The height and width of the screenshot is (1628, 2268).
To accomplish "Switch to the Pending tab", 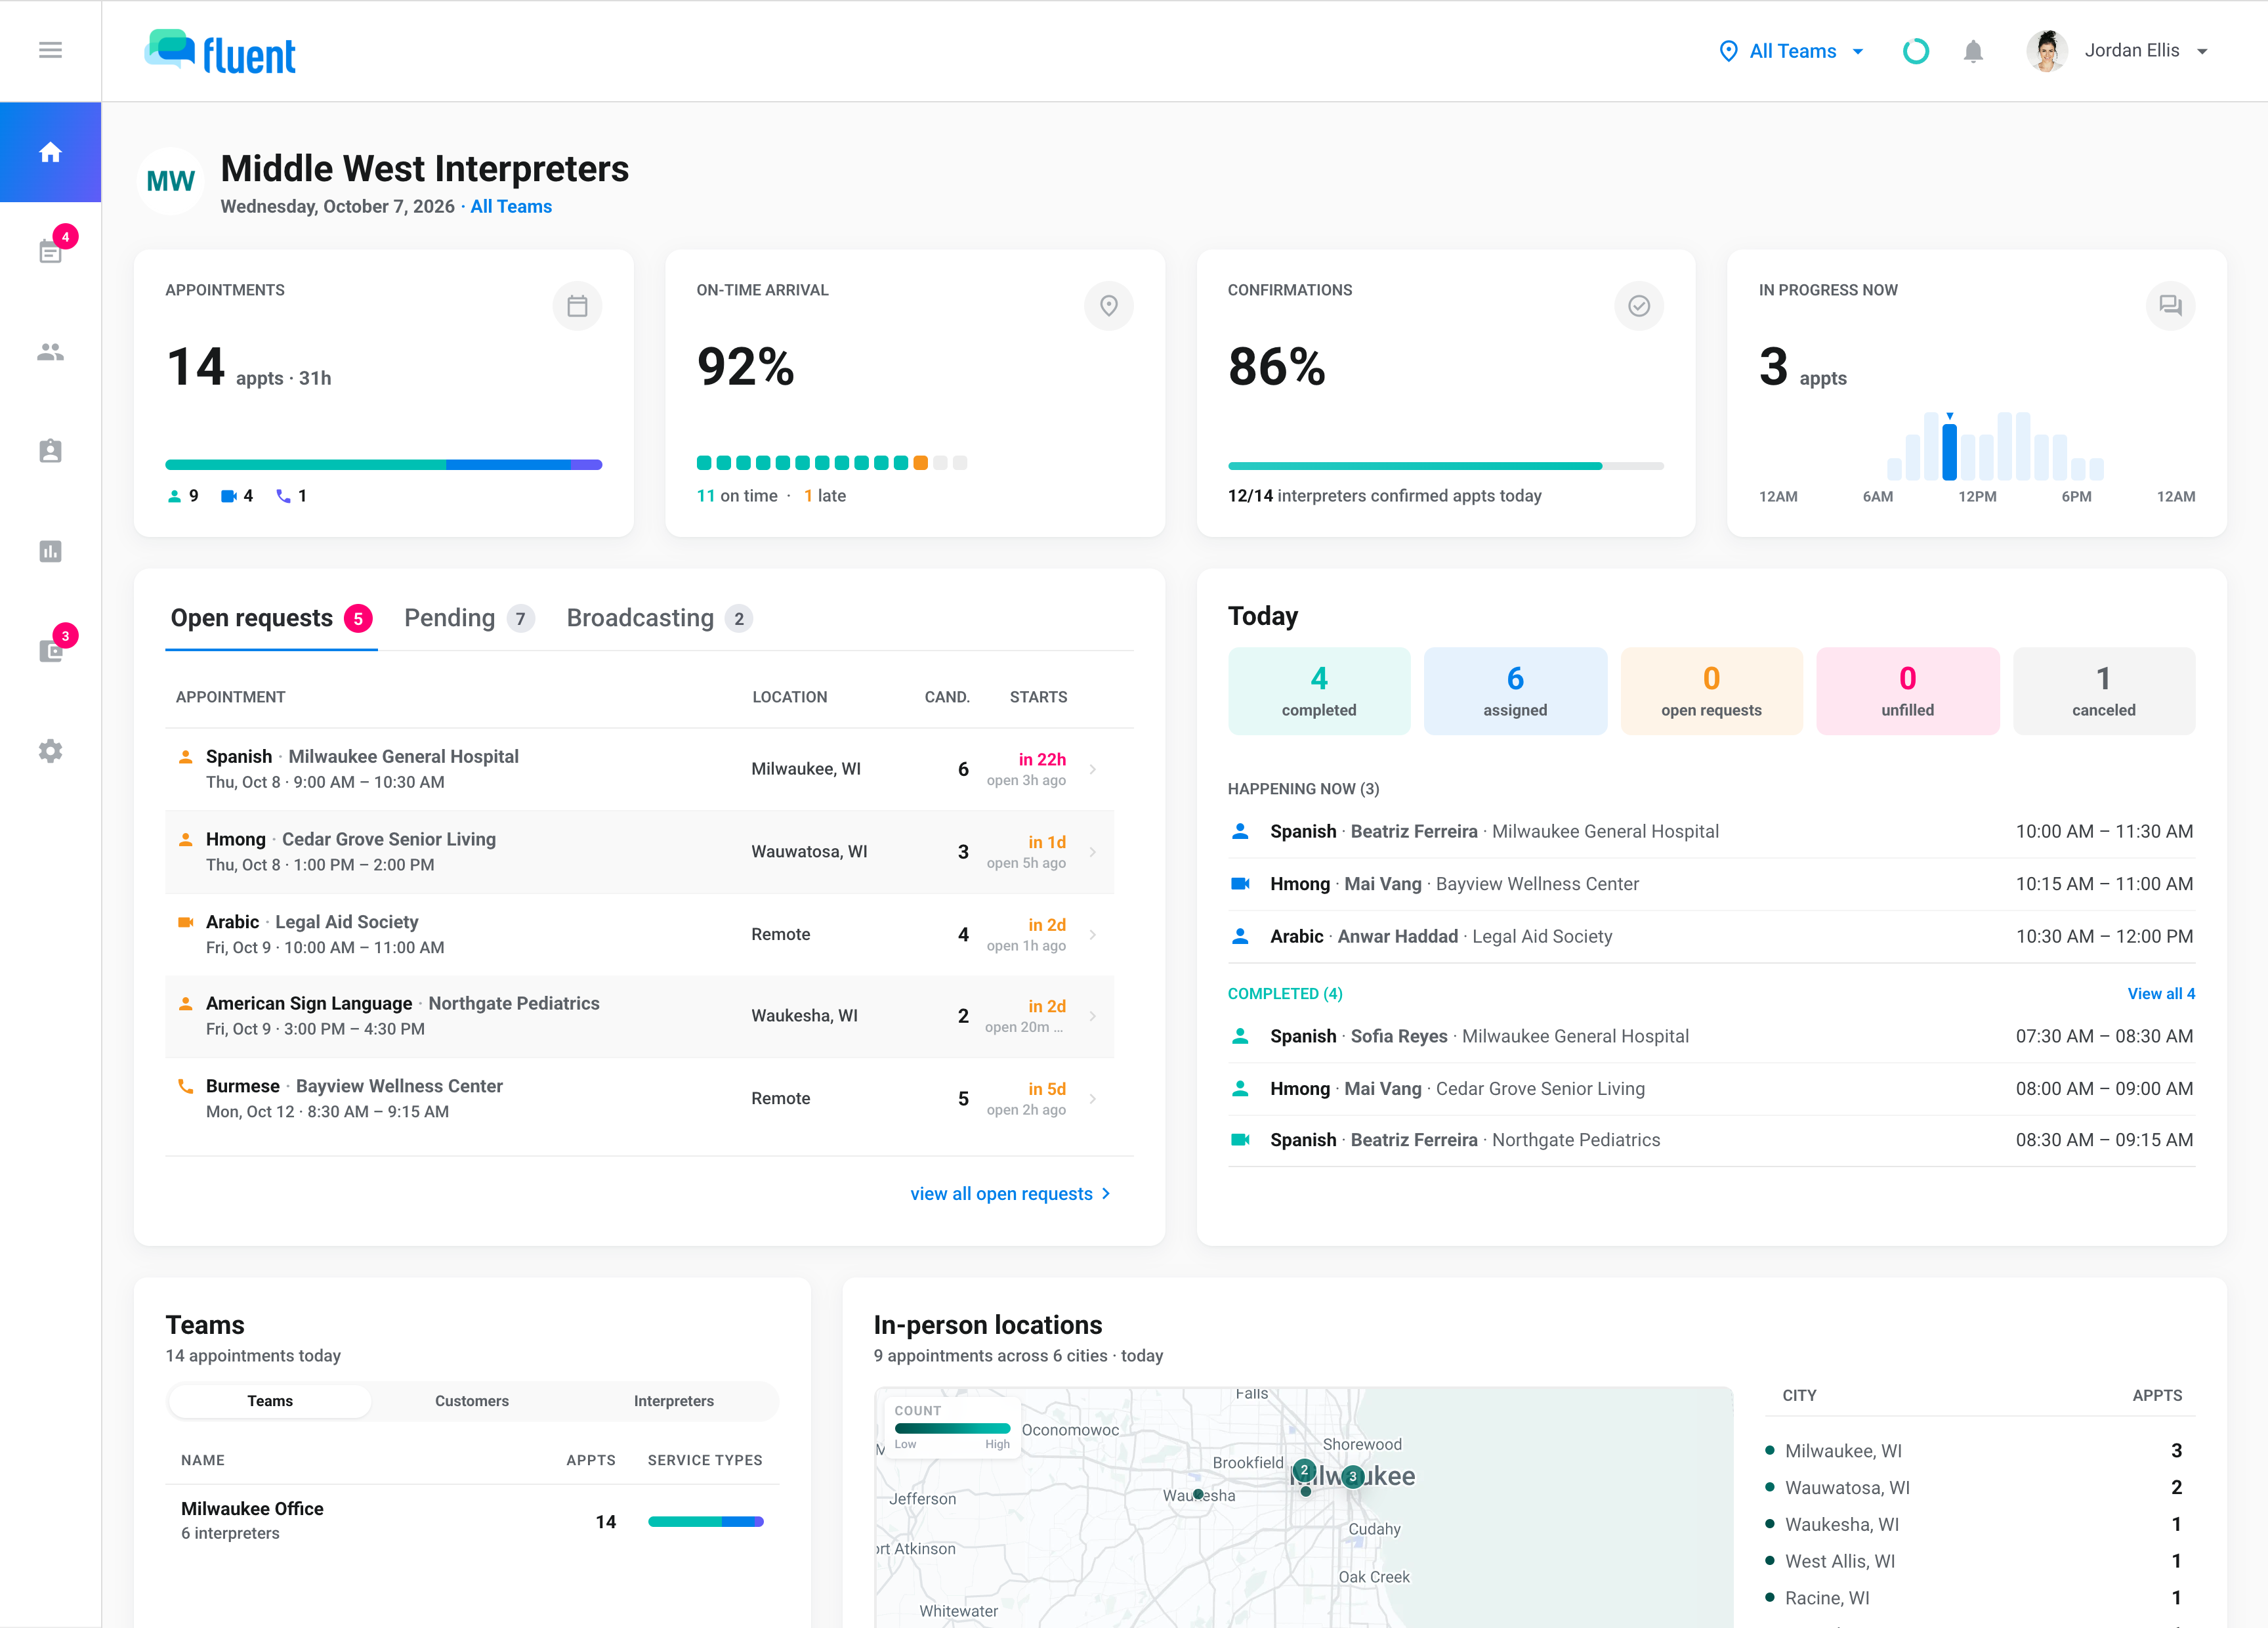I will (469, 618).
